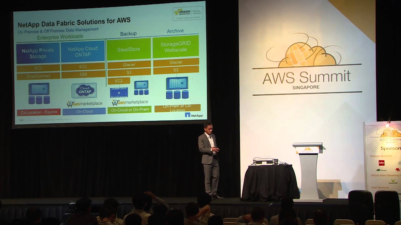Click the red Infor sponsor logo
401x225 pixels.
point(382,163)
